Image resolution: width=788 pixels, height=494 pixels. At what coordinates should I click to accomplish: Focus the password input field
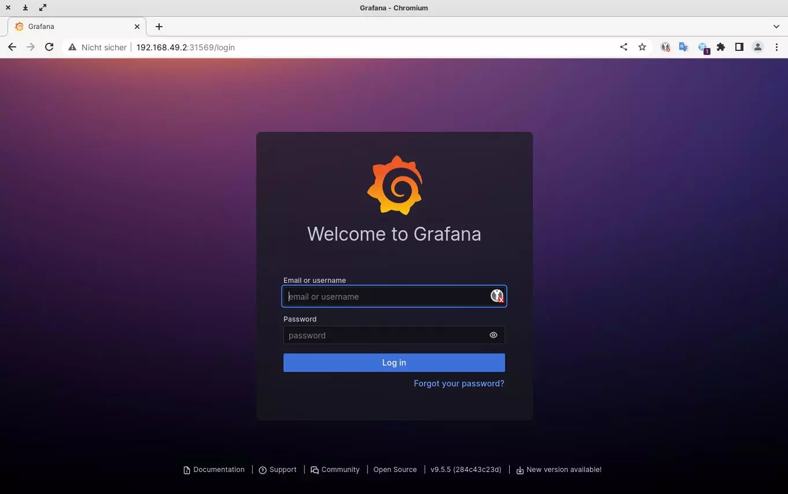[385, 335]
